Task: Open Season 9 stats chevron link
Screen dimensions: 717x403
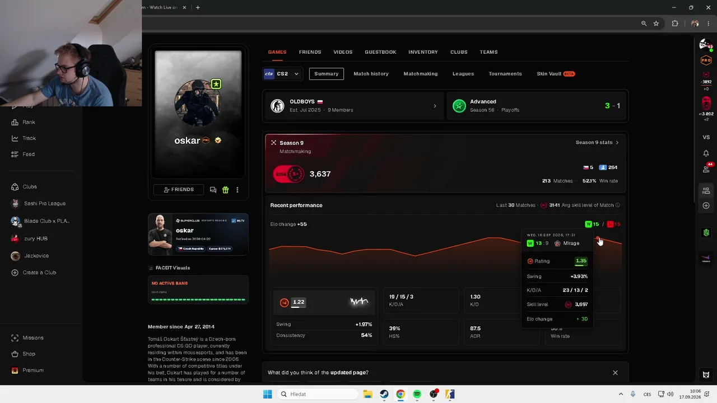Action: coord(597,143)
